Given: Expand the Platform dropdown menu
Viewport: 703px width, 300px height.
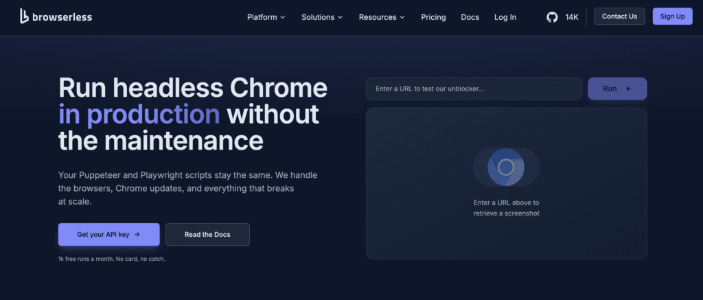Looking at the screenshot, I should coord(266,17).
